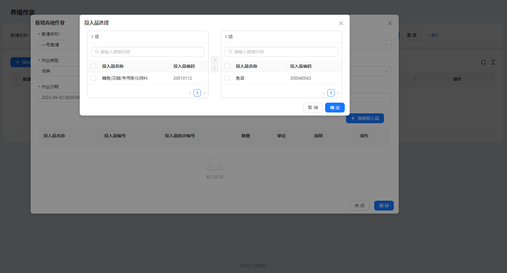The width and height of the screenshot is (507, 273).
Task: Click the 关闭 button
Action: point(359,206)
